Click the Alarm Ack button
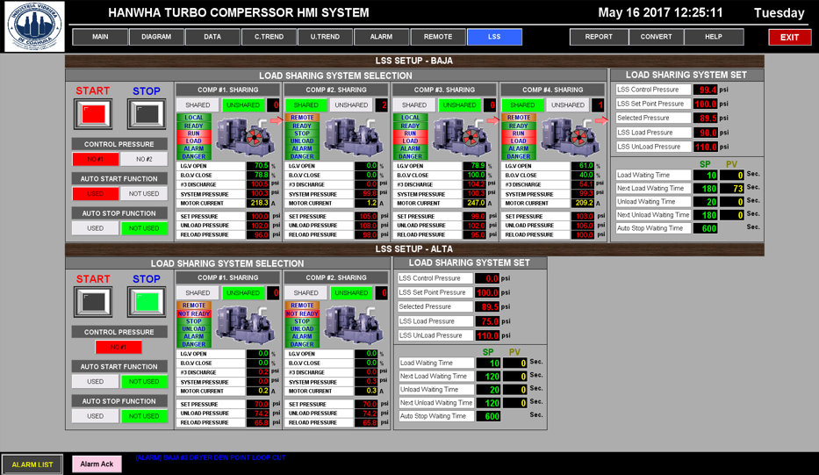The width and height of the screenshot is (819, 475). pyautogui.click(x=97, y=464)
